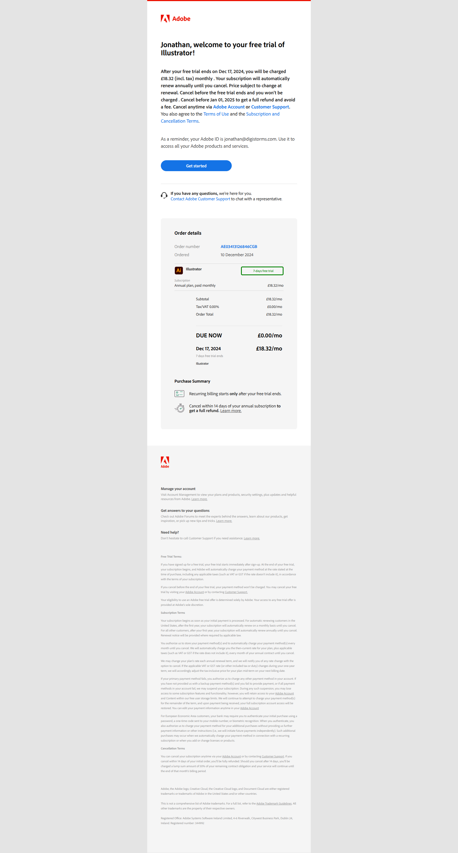Click the 7-days free trial badge
Viewport: 458px width, 853px height.
click(262, 271)
